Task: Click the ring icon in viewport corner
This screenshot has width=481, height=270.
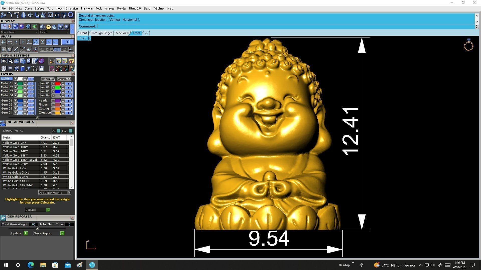Action: click(468, 45)
